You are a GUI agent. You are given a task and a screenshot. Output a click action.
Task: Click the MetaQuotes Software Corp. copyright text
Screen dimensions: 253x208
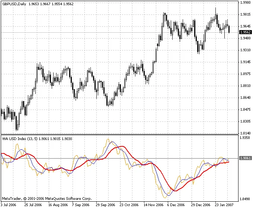tap(47, 199)
